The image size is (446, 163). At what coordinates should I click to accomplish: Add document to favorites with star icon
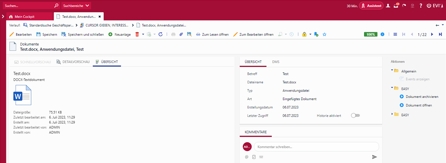[324, 34]
